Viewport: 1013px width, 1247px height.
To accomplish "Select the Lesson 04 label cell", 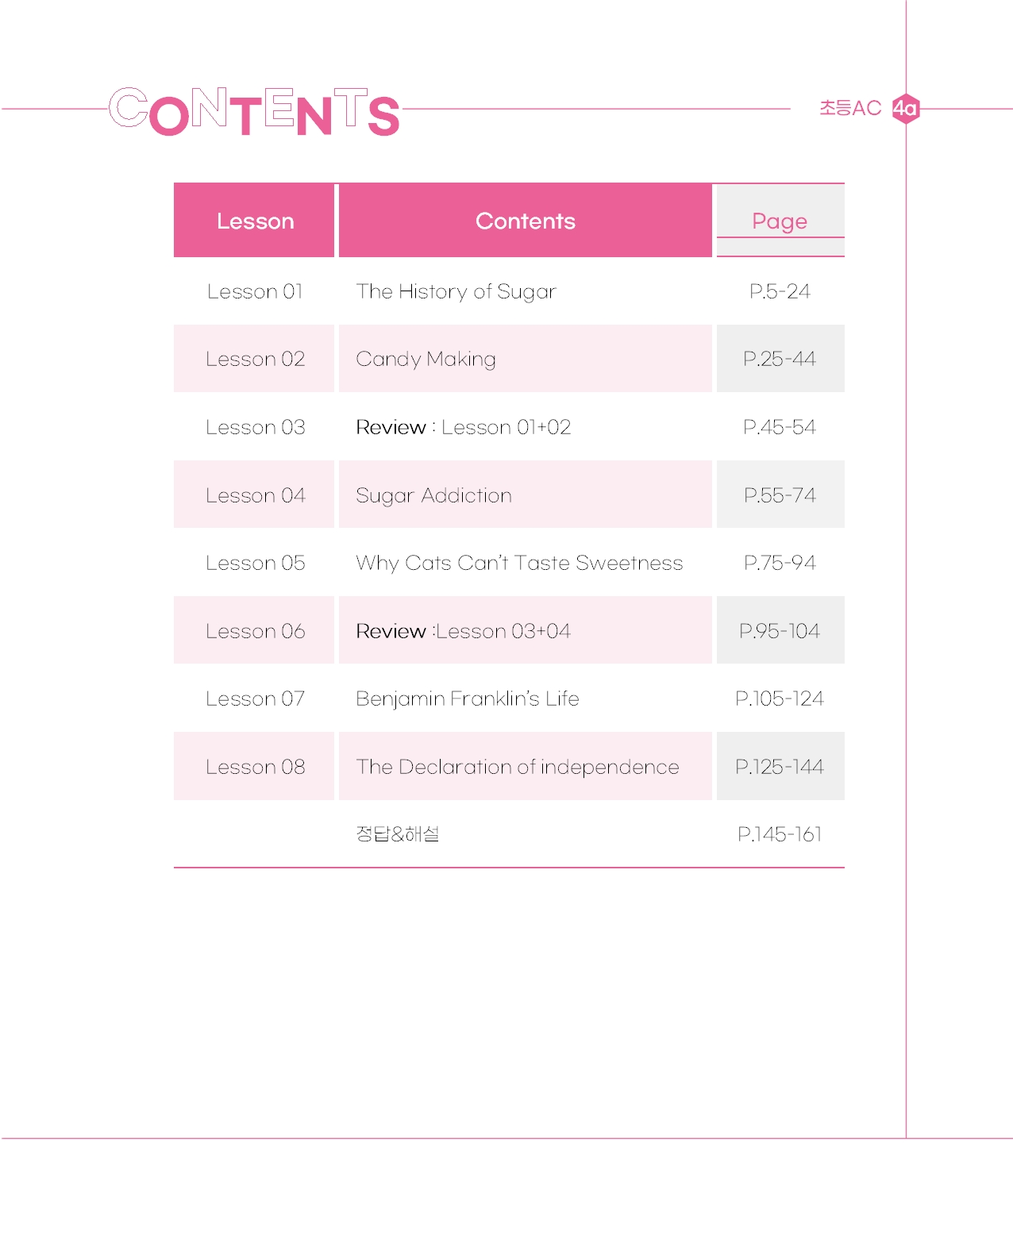I will coord(254,495).
